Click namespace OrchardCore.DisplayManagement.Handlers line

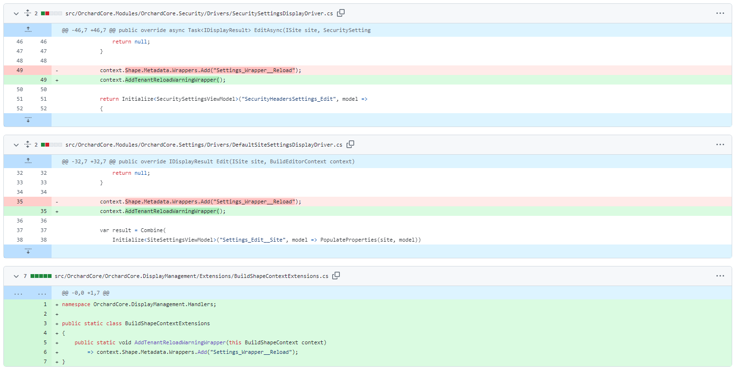pyautogui.click(x=139, y=304)
